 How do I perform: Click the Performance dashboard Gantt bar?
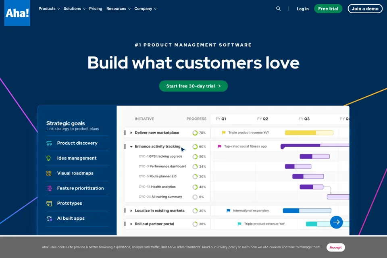(x=298, y=166)
